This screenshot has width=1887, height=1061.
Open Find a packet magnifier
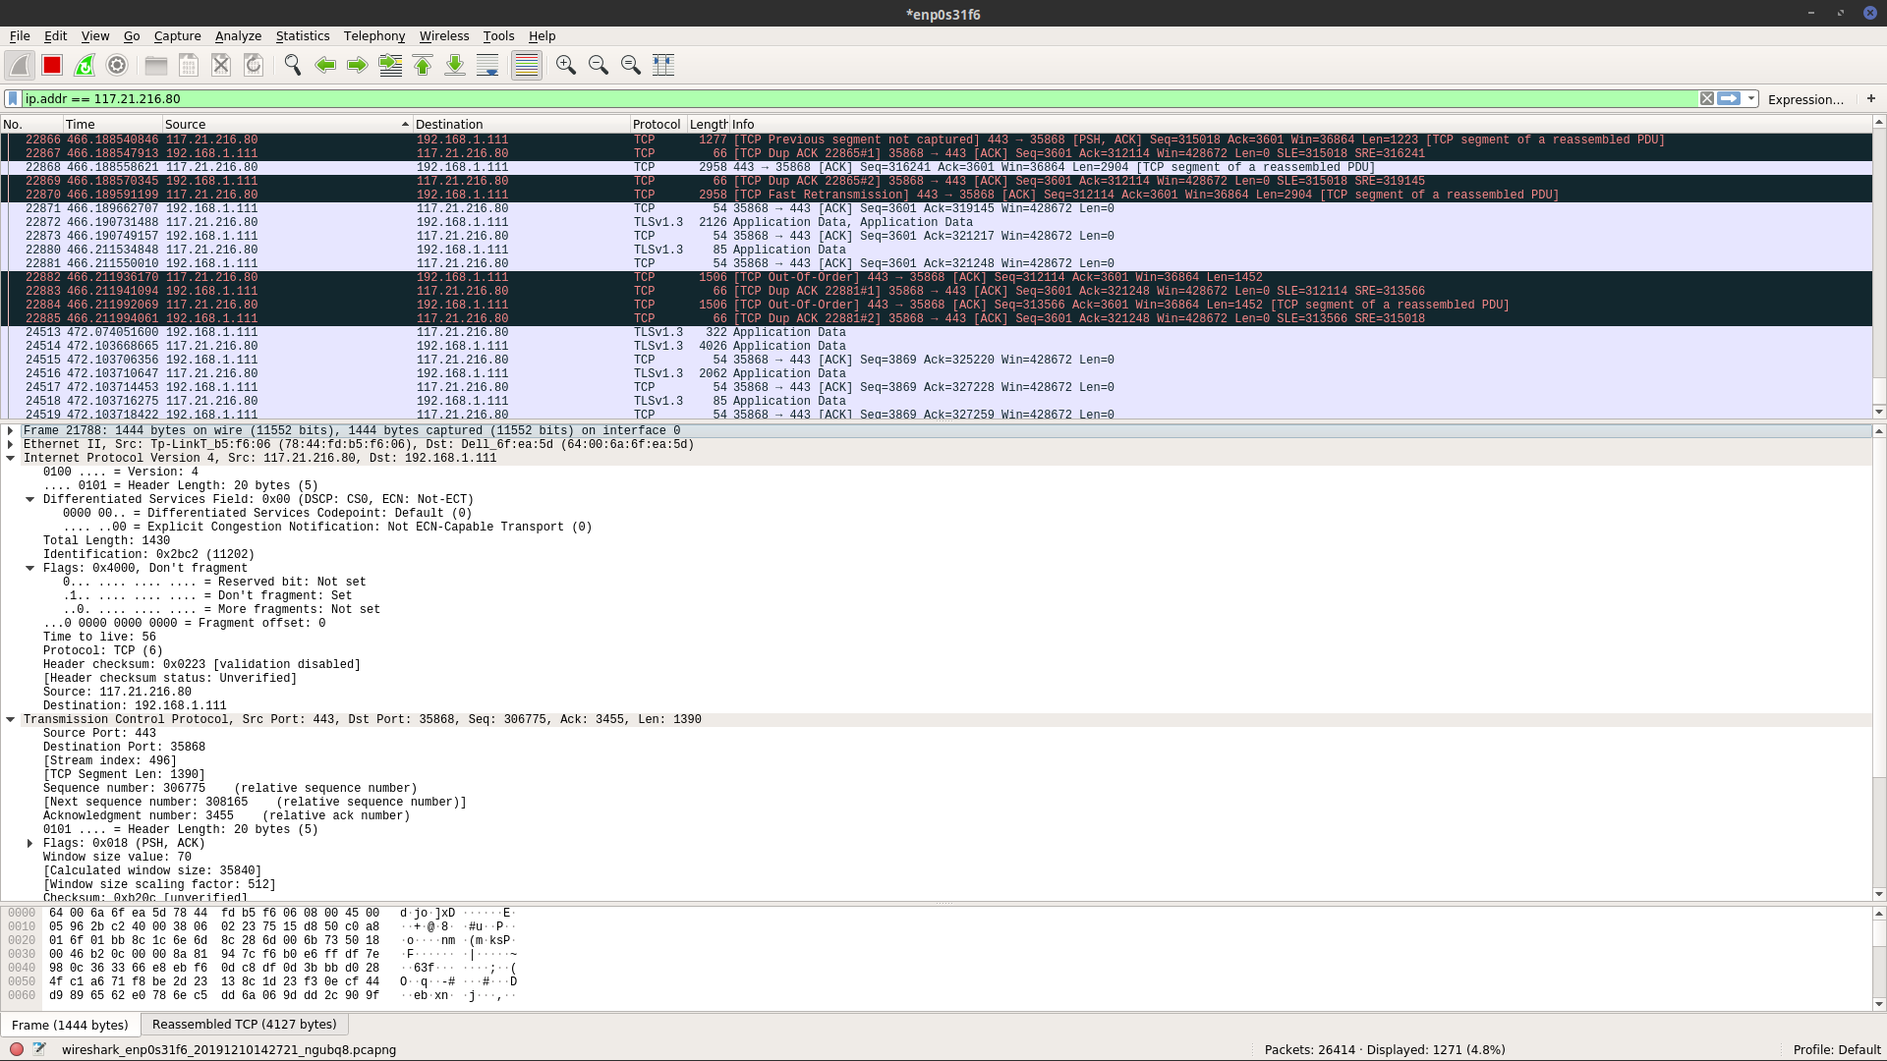(293, 65)
